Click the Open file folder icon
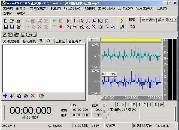 click(12, 21)
